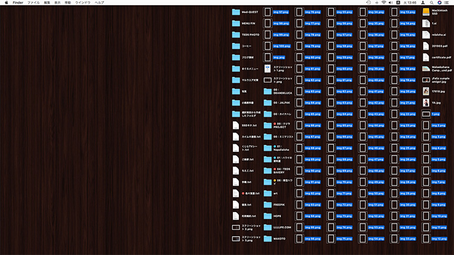Select the certificate.pdf file
Screen dimensions: 454x255
(426, 57)
